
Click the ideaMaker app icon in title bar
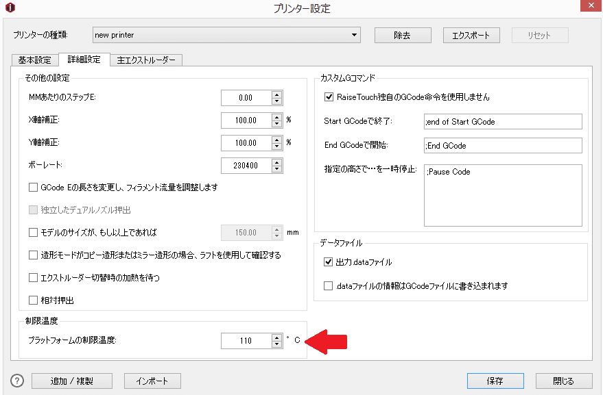(x=10, y=8)
